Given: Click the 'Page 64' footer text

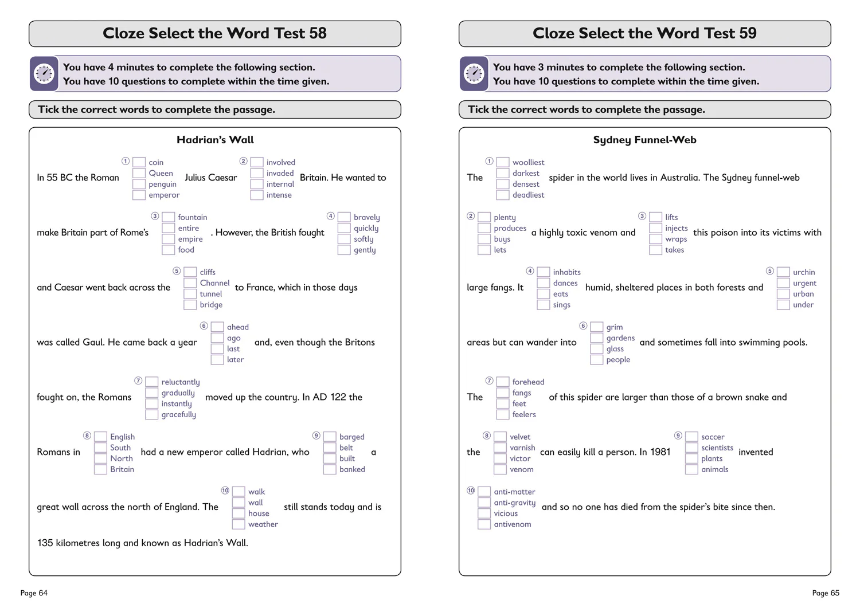Looking at the screenshot, I should pyautogui.click(x=34, y=593).
